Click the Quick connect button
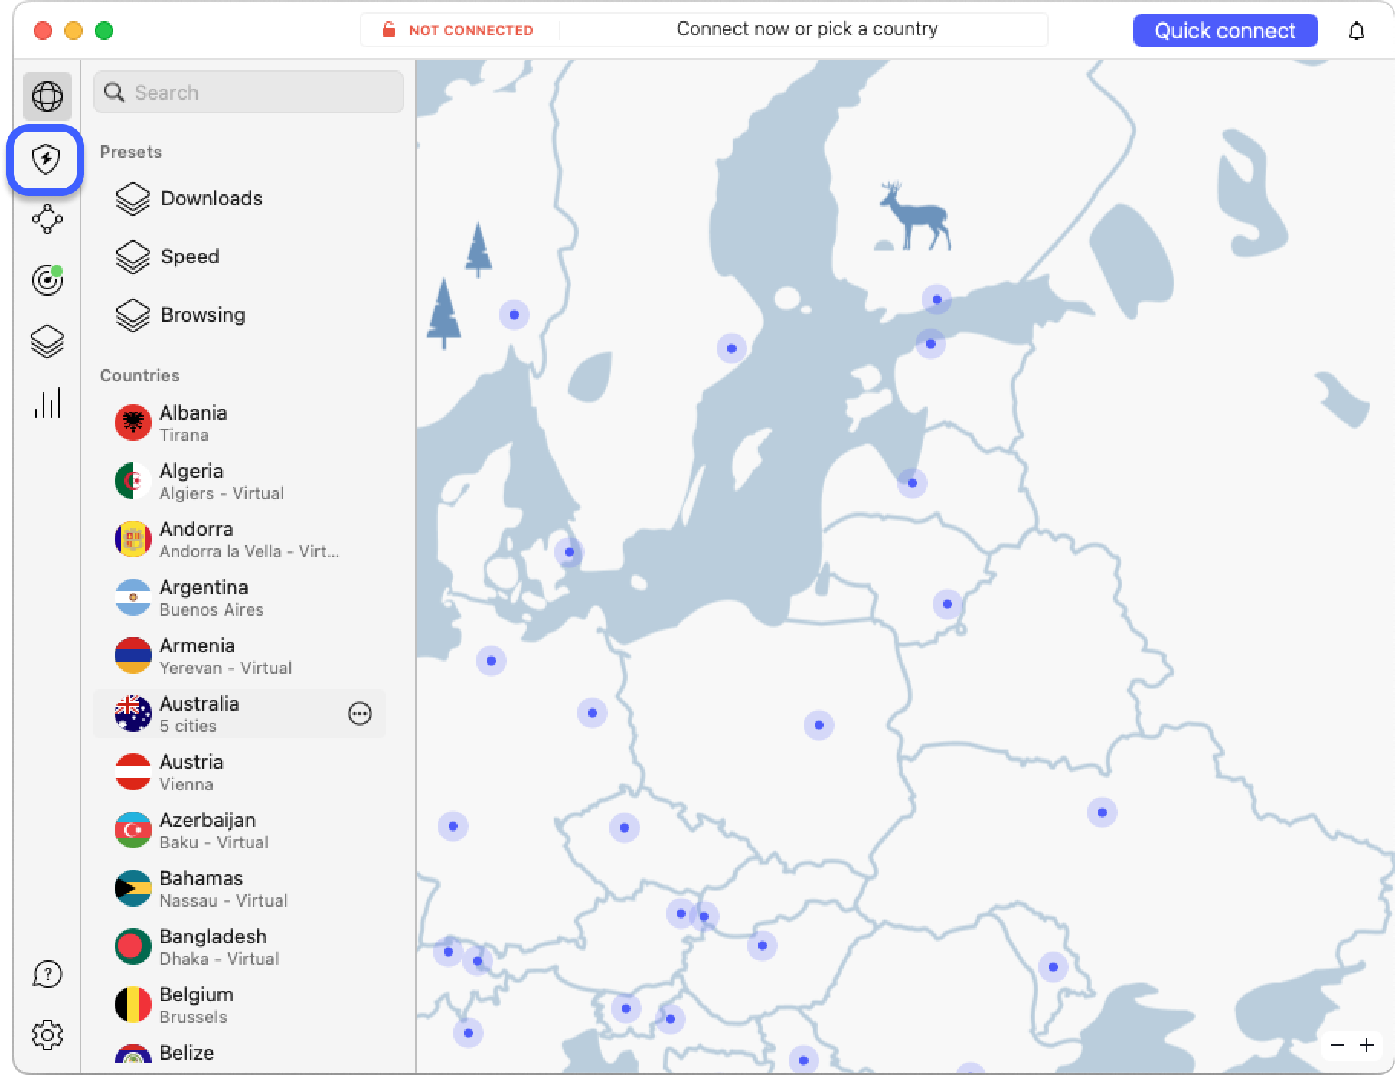This screenshot has height=1075, width=1395. 1224,31
